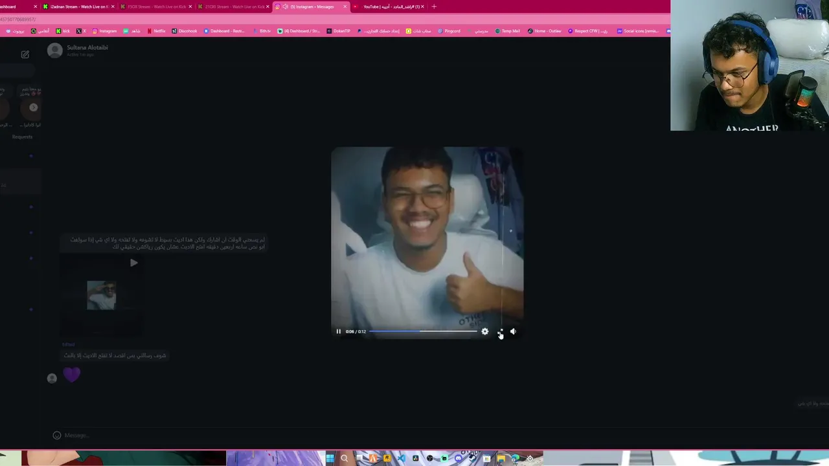Viewport: 829px width, 466px height.
Task: Click the Sultana Alotaibi chat name
Action: [87, 47]
